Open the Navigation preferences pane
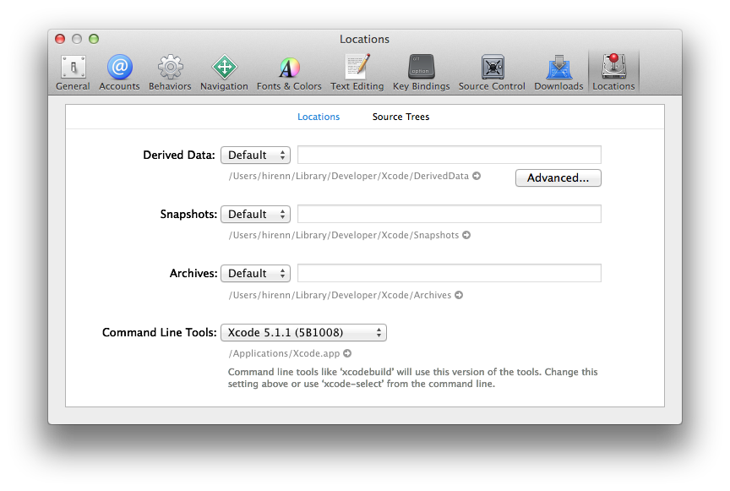 (x=224, y=72)
